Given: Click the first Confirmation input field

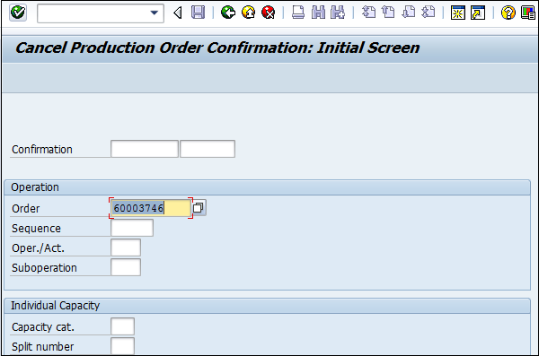Looking at the screenshot, I should point(145,149).
